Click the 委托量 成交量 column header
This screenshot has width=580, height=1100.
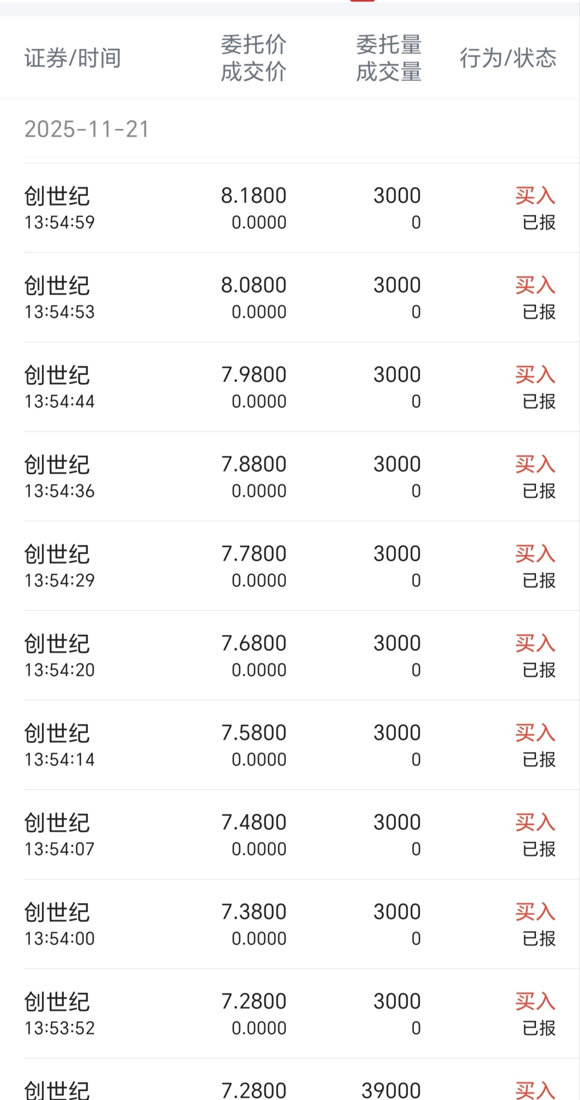click(389, 58)
